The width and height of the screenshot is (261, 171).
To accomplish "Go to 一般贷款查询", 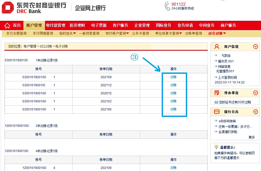I will [89, 34].
